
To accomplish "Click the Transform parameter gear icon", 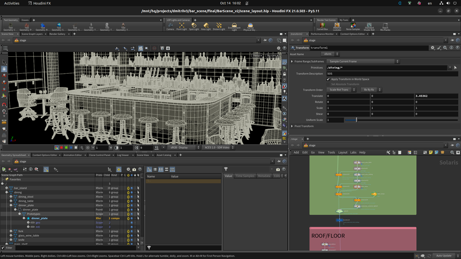I will (x=432, y=48).
